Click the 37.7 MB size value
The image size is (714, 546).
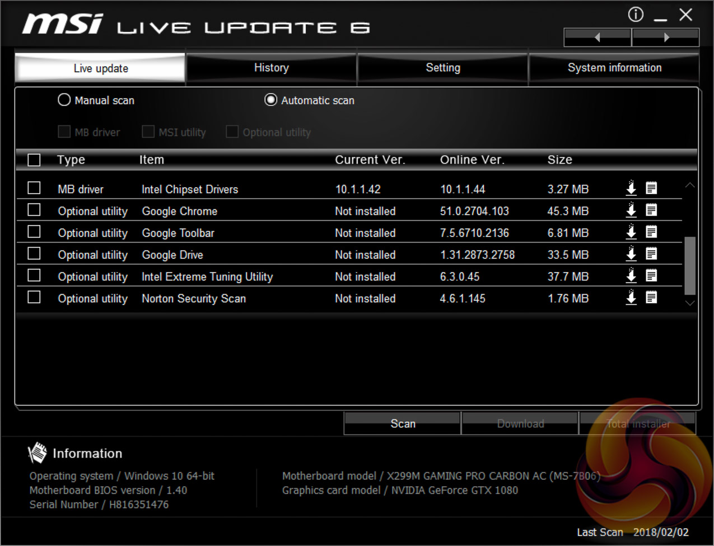(568, 277)
